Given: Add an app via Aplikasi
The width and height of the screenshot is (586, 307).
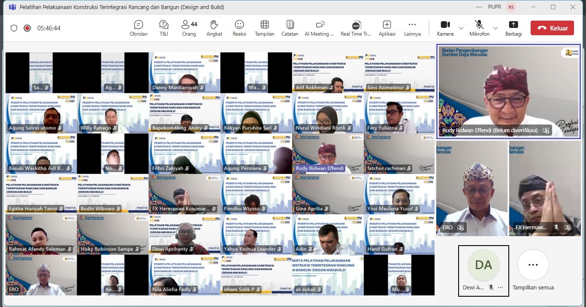Looking at the screenshot, I should pos(387,28).
